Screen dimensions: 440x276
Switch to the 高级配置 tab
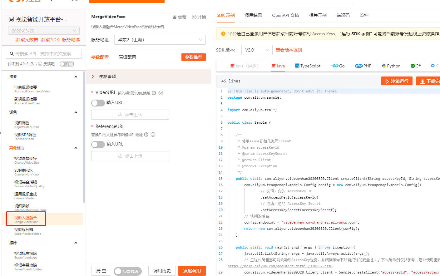pos(127,57)
